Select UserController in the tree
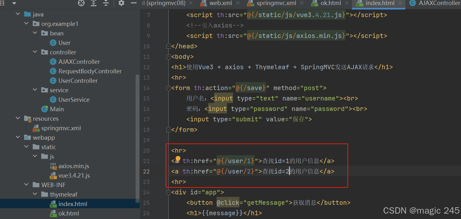Viewport: 461px width, 219px height. click(78, 81)
